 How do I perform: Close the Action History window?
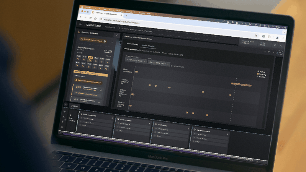click(273, 53)
